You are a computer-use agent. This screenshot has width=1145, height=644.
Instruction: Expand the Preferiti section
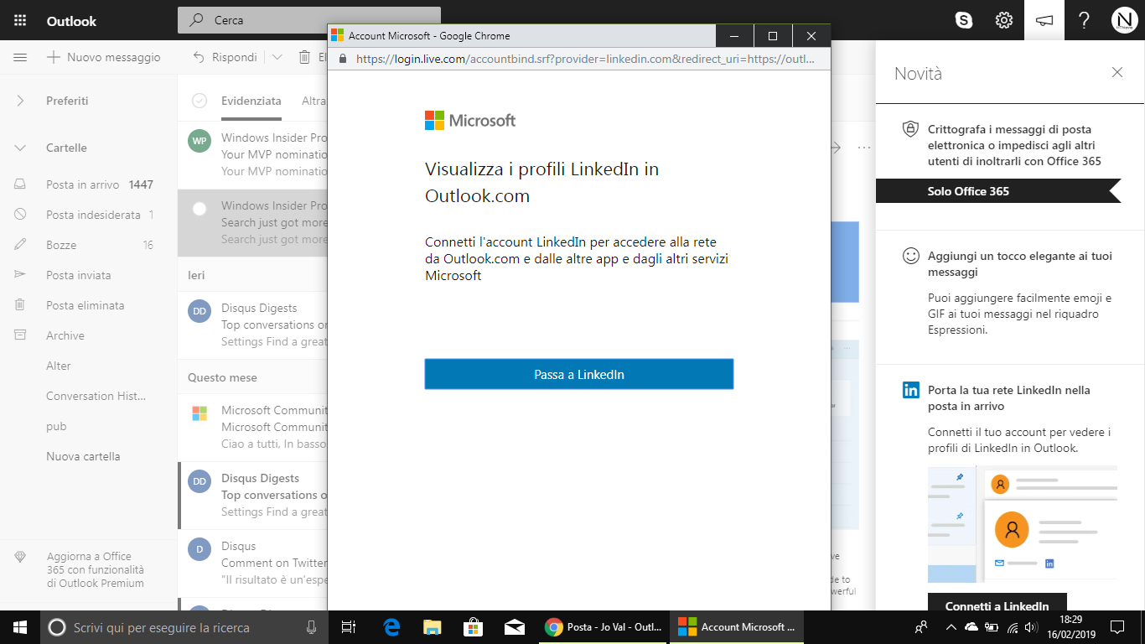click(20, 101)
